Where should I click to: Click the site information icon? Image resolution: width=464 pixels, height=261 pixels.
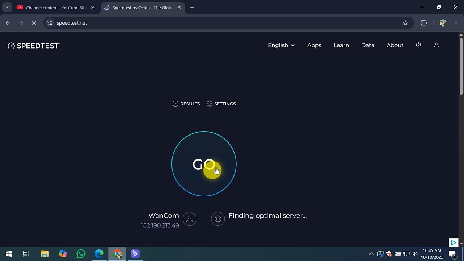(50, 23)
